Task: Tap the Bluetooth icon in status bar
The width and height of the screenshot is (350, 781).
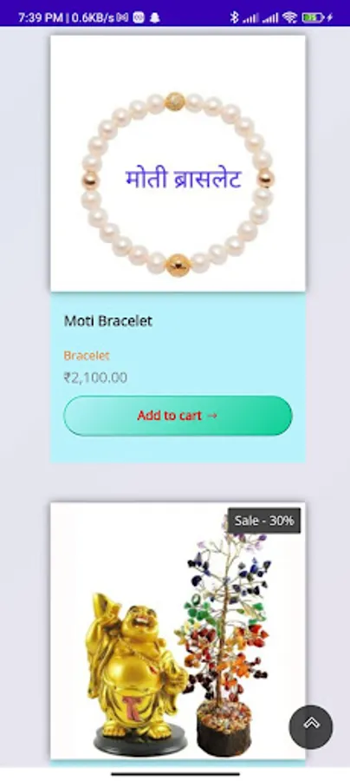Action: click(234, 18)
